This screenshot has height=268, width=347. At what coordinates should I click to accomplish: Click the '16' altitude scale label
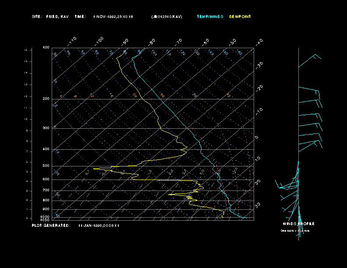click(26, 50)
